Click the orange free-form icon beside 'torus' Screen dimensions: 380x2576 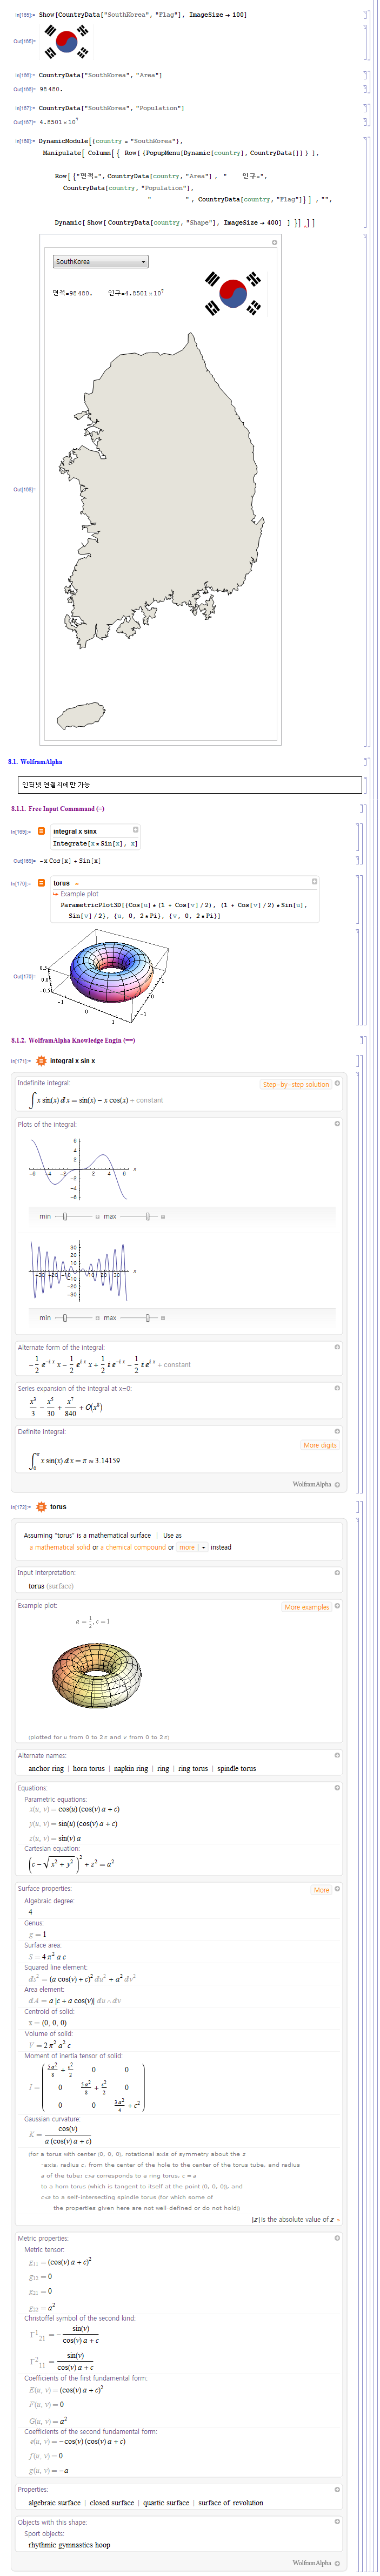pos(41,883)
